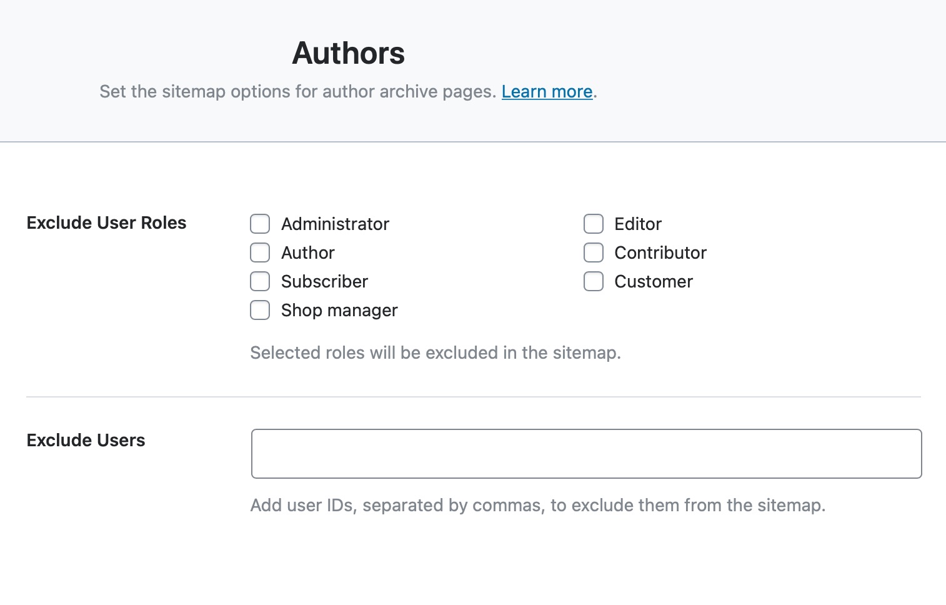
Task: Click the Shop manager label text
Action: [x=339, y=310]
